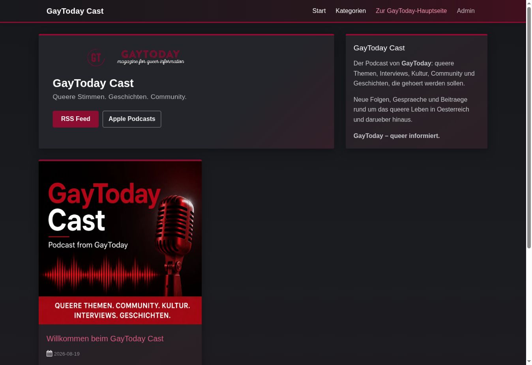The width and height of the screenshot is (532, 365).
Task: Open the podcast cover artwork thumbnail
Action: point(120,243)
